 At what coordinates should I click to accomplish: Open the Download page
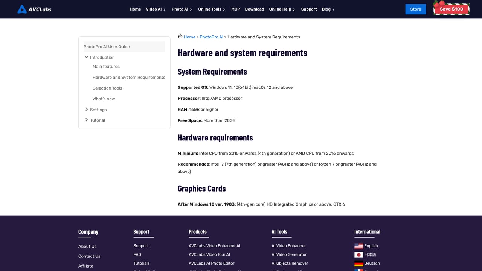pos(255,9)
